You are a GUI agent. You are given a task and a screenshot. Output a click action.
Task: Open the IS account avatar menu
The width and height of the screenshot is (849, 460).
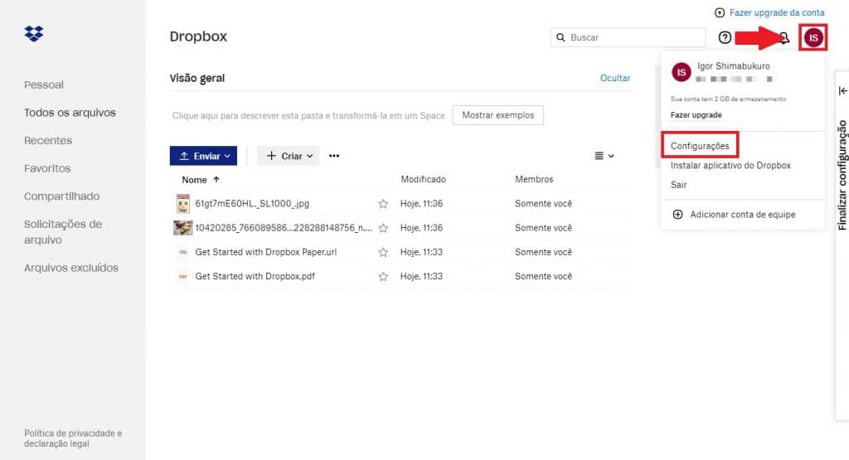813,37
